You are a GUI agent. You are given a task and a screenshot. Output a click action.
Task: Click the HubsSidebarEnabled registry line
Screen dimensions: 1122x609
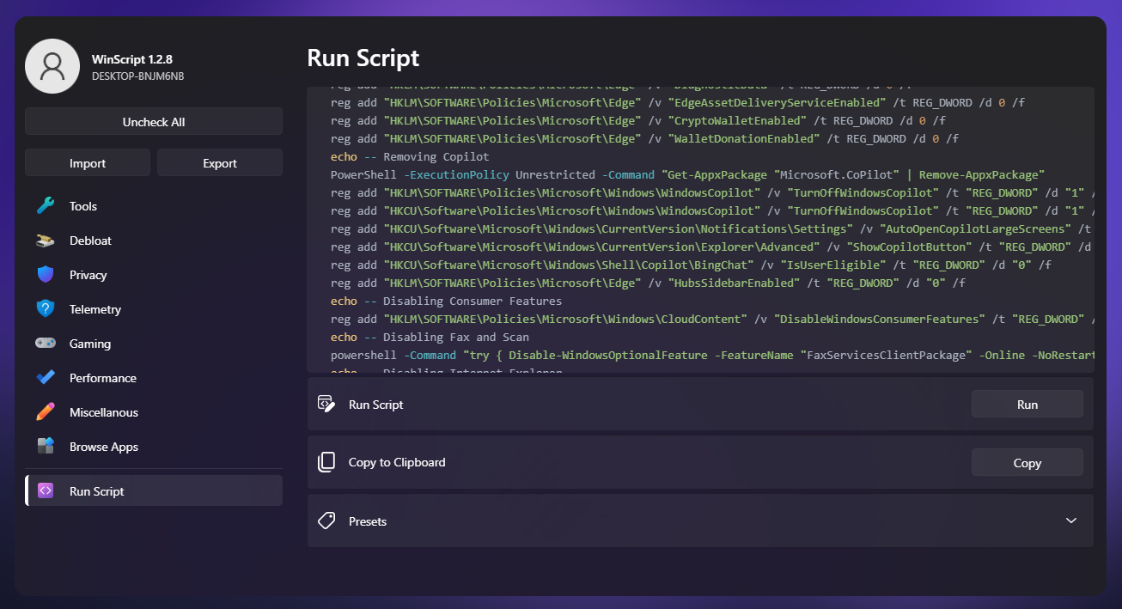pyautogui.click(x=648, y=283)
